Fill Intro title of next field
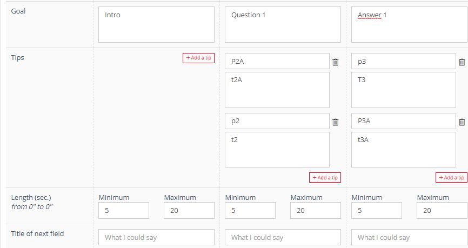Viewport: 468px width, 248px height. [x=156, y=237]
